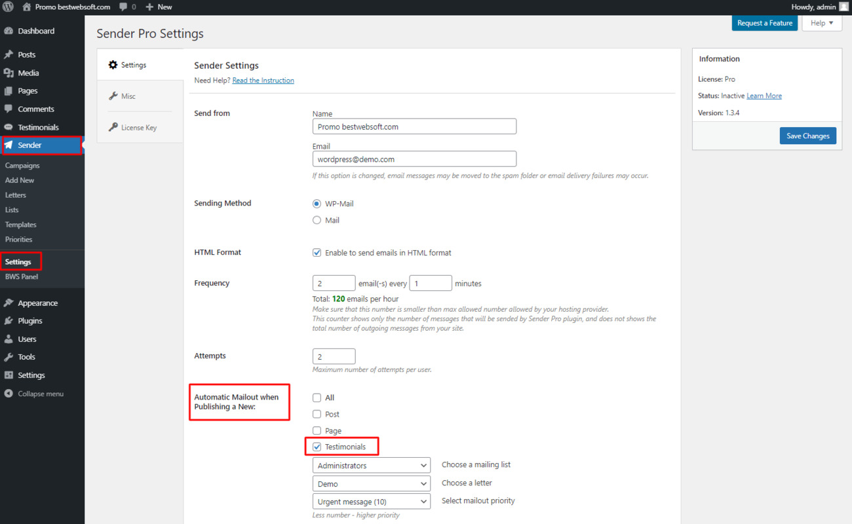The image size is (852, 524).
Task: Switch to the Misc tab
Action: tap(140, 96)
